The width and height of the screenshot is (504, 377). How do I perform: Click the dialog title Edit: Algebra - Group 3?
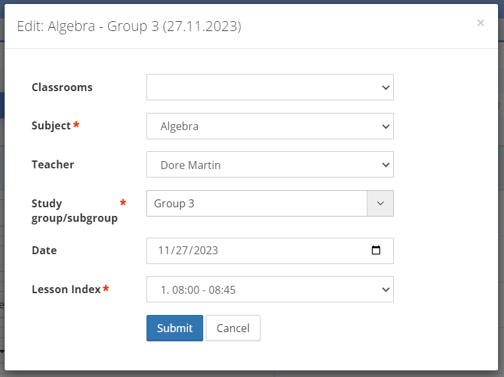point(129,26)
